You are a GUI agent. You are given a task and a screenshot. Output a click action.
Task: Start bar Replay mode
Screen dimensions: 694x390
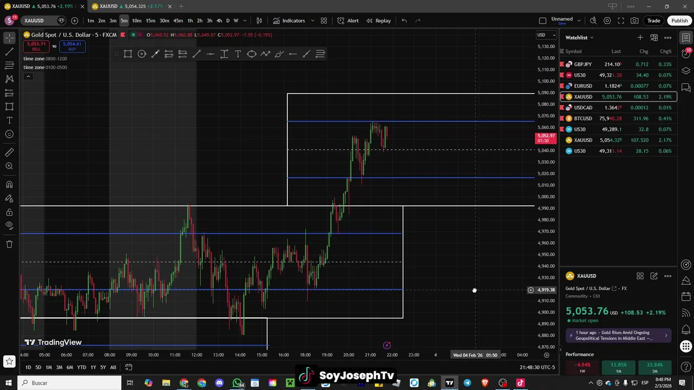pos(378,21)
